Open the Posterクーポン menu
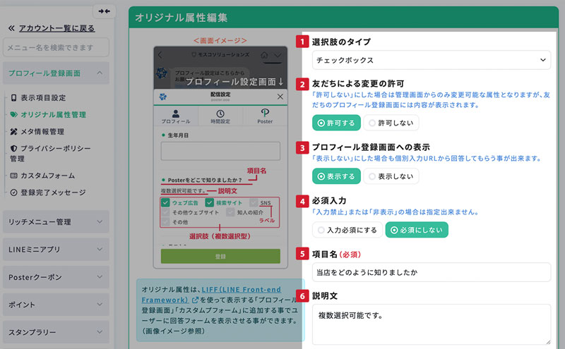Image resolution: width=565 pixels, height=349 pixels. point(55,276)
